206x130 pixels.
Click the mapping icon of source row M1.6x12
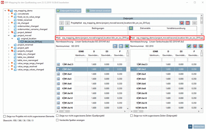point(58,98)
